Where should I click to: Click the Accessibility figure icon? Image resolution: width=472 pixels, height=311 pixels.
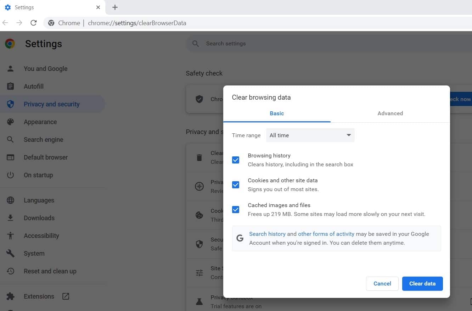(x=11, y=235)
